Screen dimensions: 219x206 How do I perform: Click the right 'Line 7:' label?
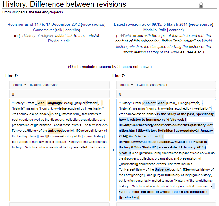point(119,76)
